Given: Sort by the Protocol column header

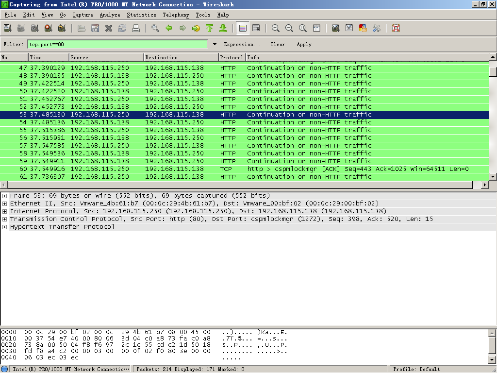Looking at the screenshot, I should (x=232, y=57).
